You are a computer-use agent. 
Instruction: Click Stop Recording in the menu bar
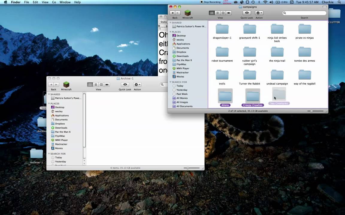[x=210, y=2]
